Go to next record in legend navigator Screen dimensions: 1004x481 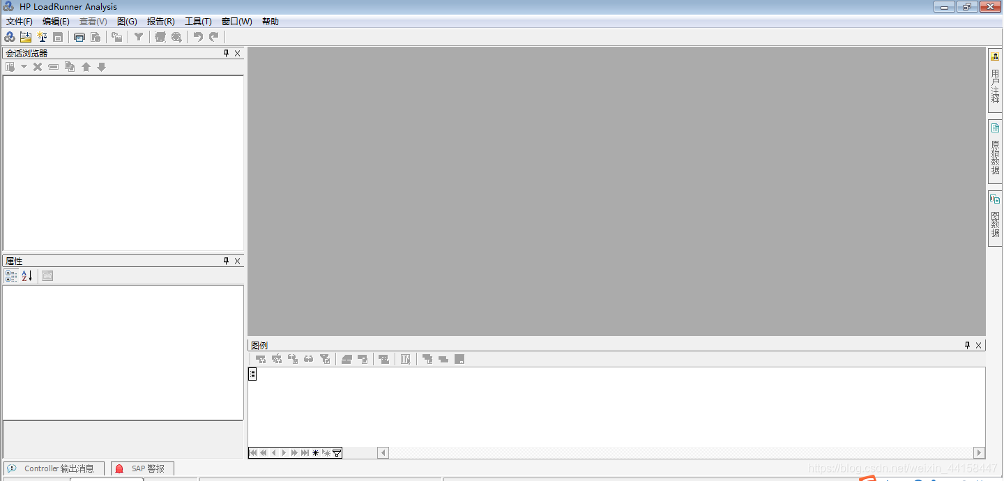click(x=284, y=453)
